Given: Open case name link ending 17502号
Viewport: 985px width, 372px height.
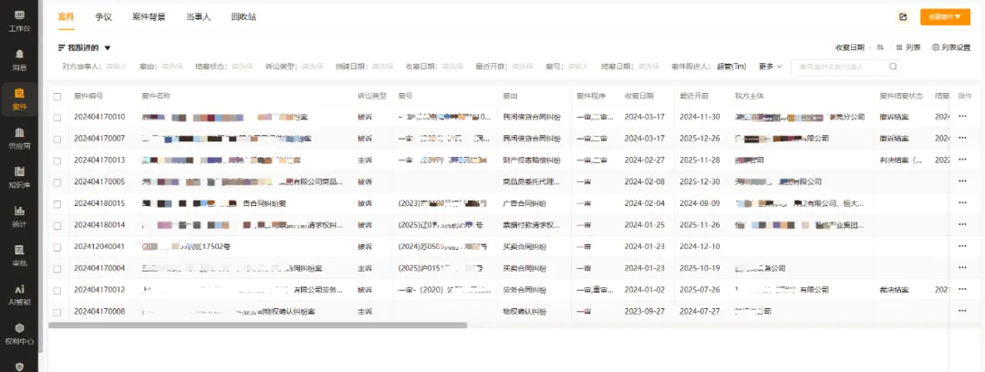Looking at the screenshot, I should 187,247.
